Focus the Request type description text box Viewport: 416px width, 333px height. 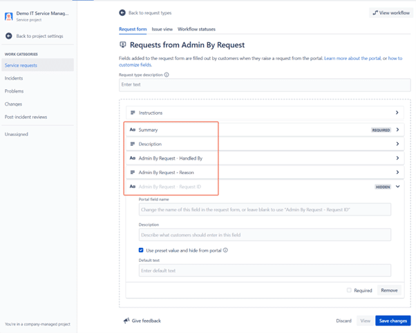[265, 85]
